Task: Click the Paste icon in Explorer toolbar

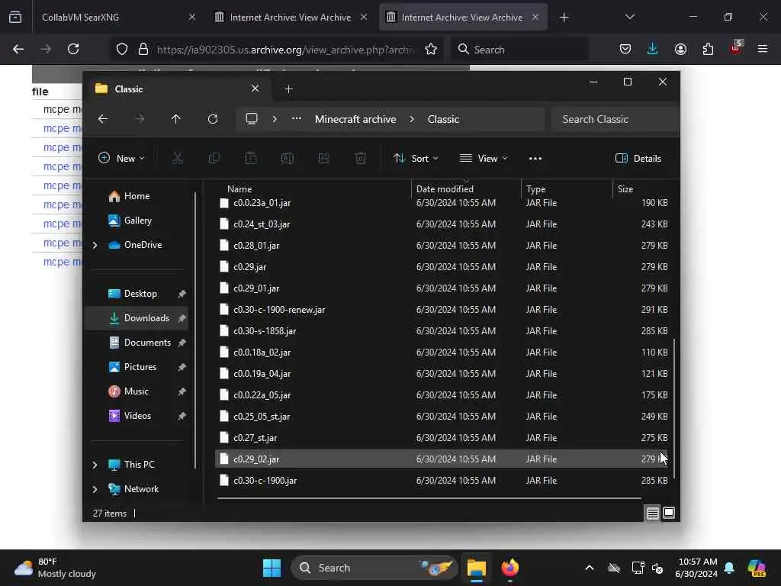Action: [x=250, y=159]
